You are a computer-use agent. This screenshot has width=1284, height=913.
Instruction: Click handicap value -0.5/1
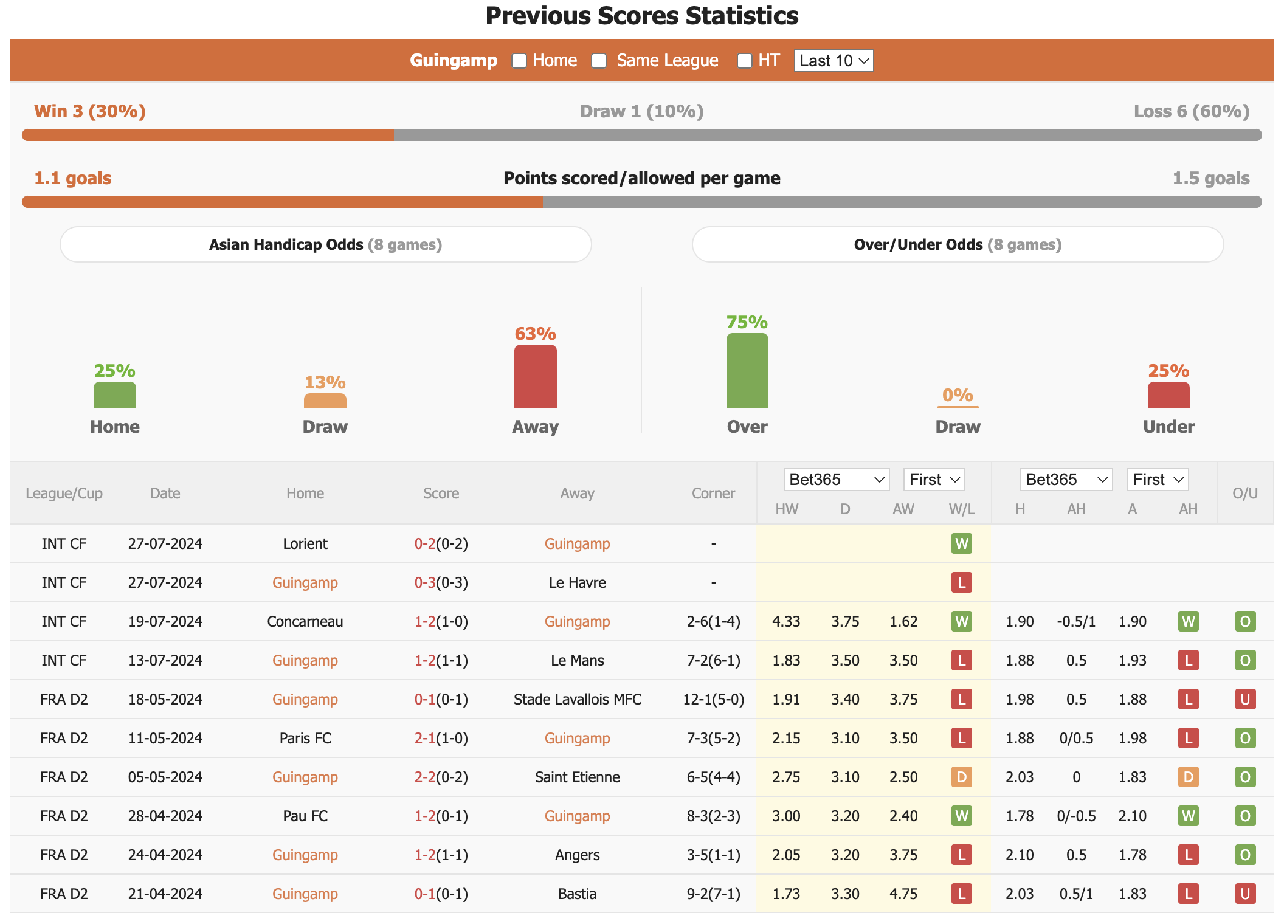point(1076,621)
